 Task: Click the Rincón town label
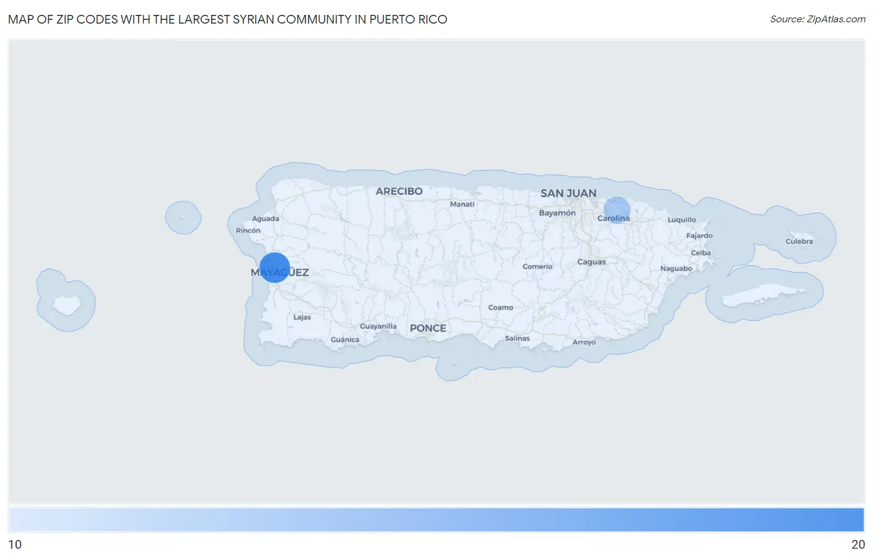pyautogui.click(x=248, y=230)
